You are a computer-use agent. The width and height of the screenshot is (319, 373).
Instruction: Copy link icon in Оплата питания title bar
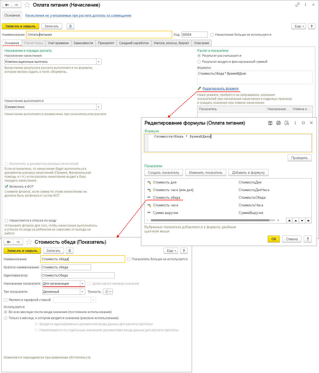click(x=297, y=5)
